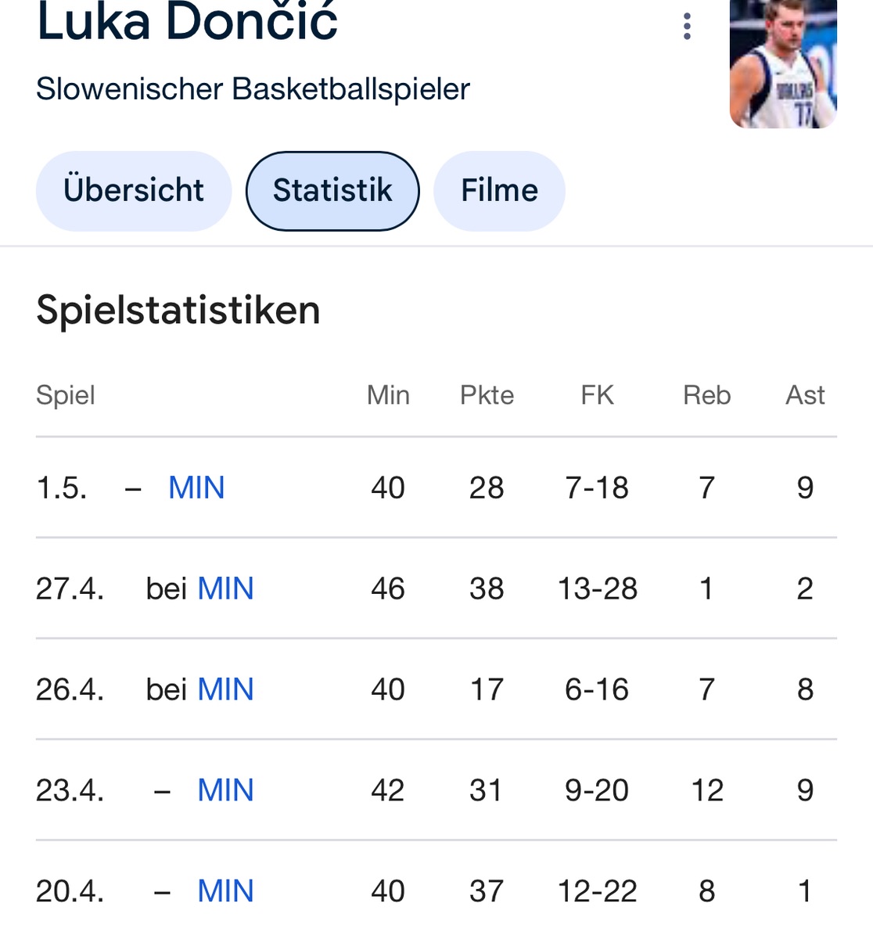This screenshot has width=873, height=939.
Task: Click the Spielstatistiken section heading
Action: [178, 310]
